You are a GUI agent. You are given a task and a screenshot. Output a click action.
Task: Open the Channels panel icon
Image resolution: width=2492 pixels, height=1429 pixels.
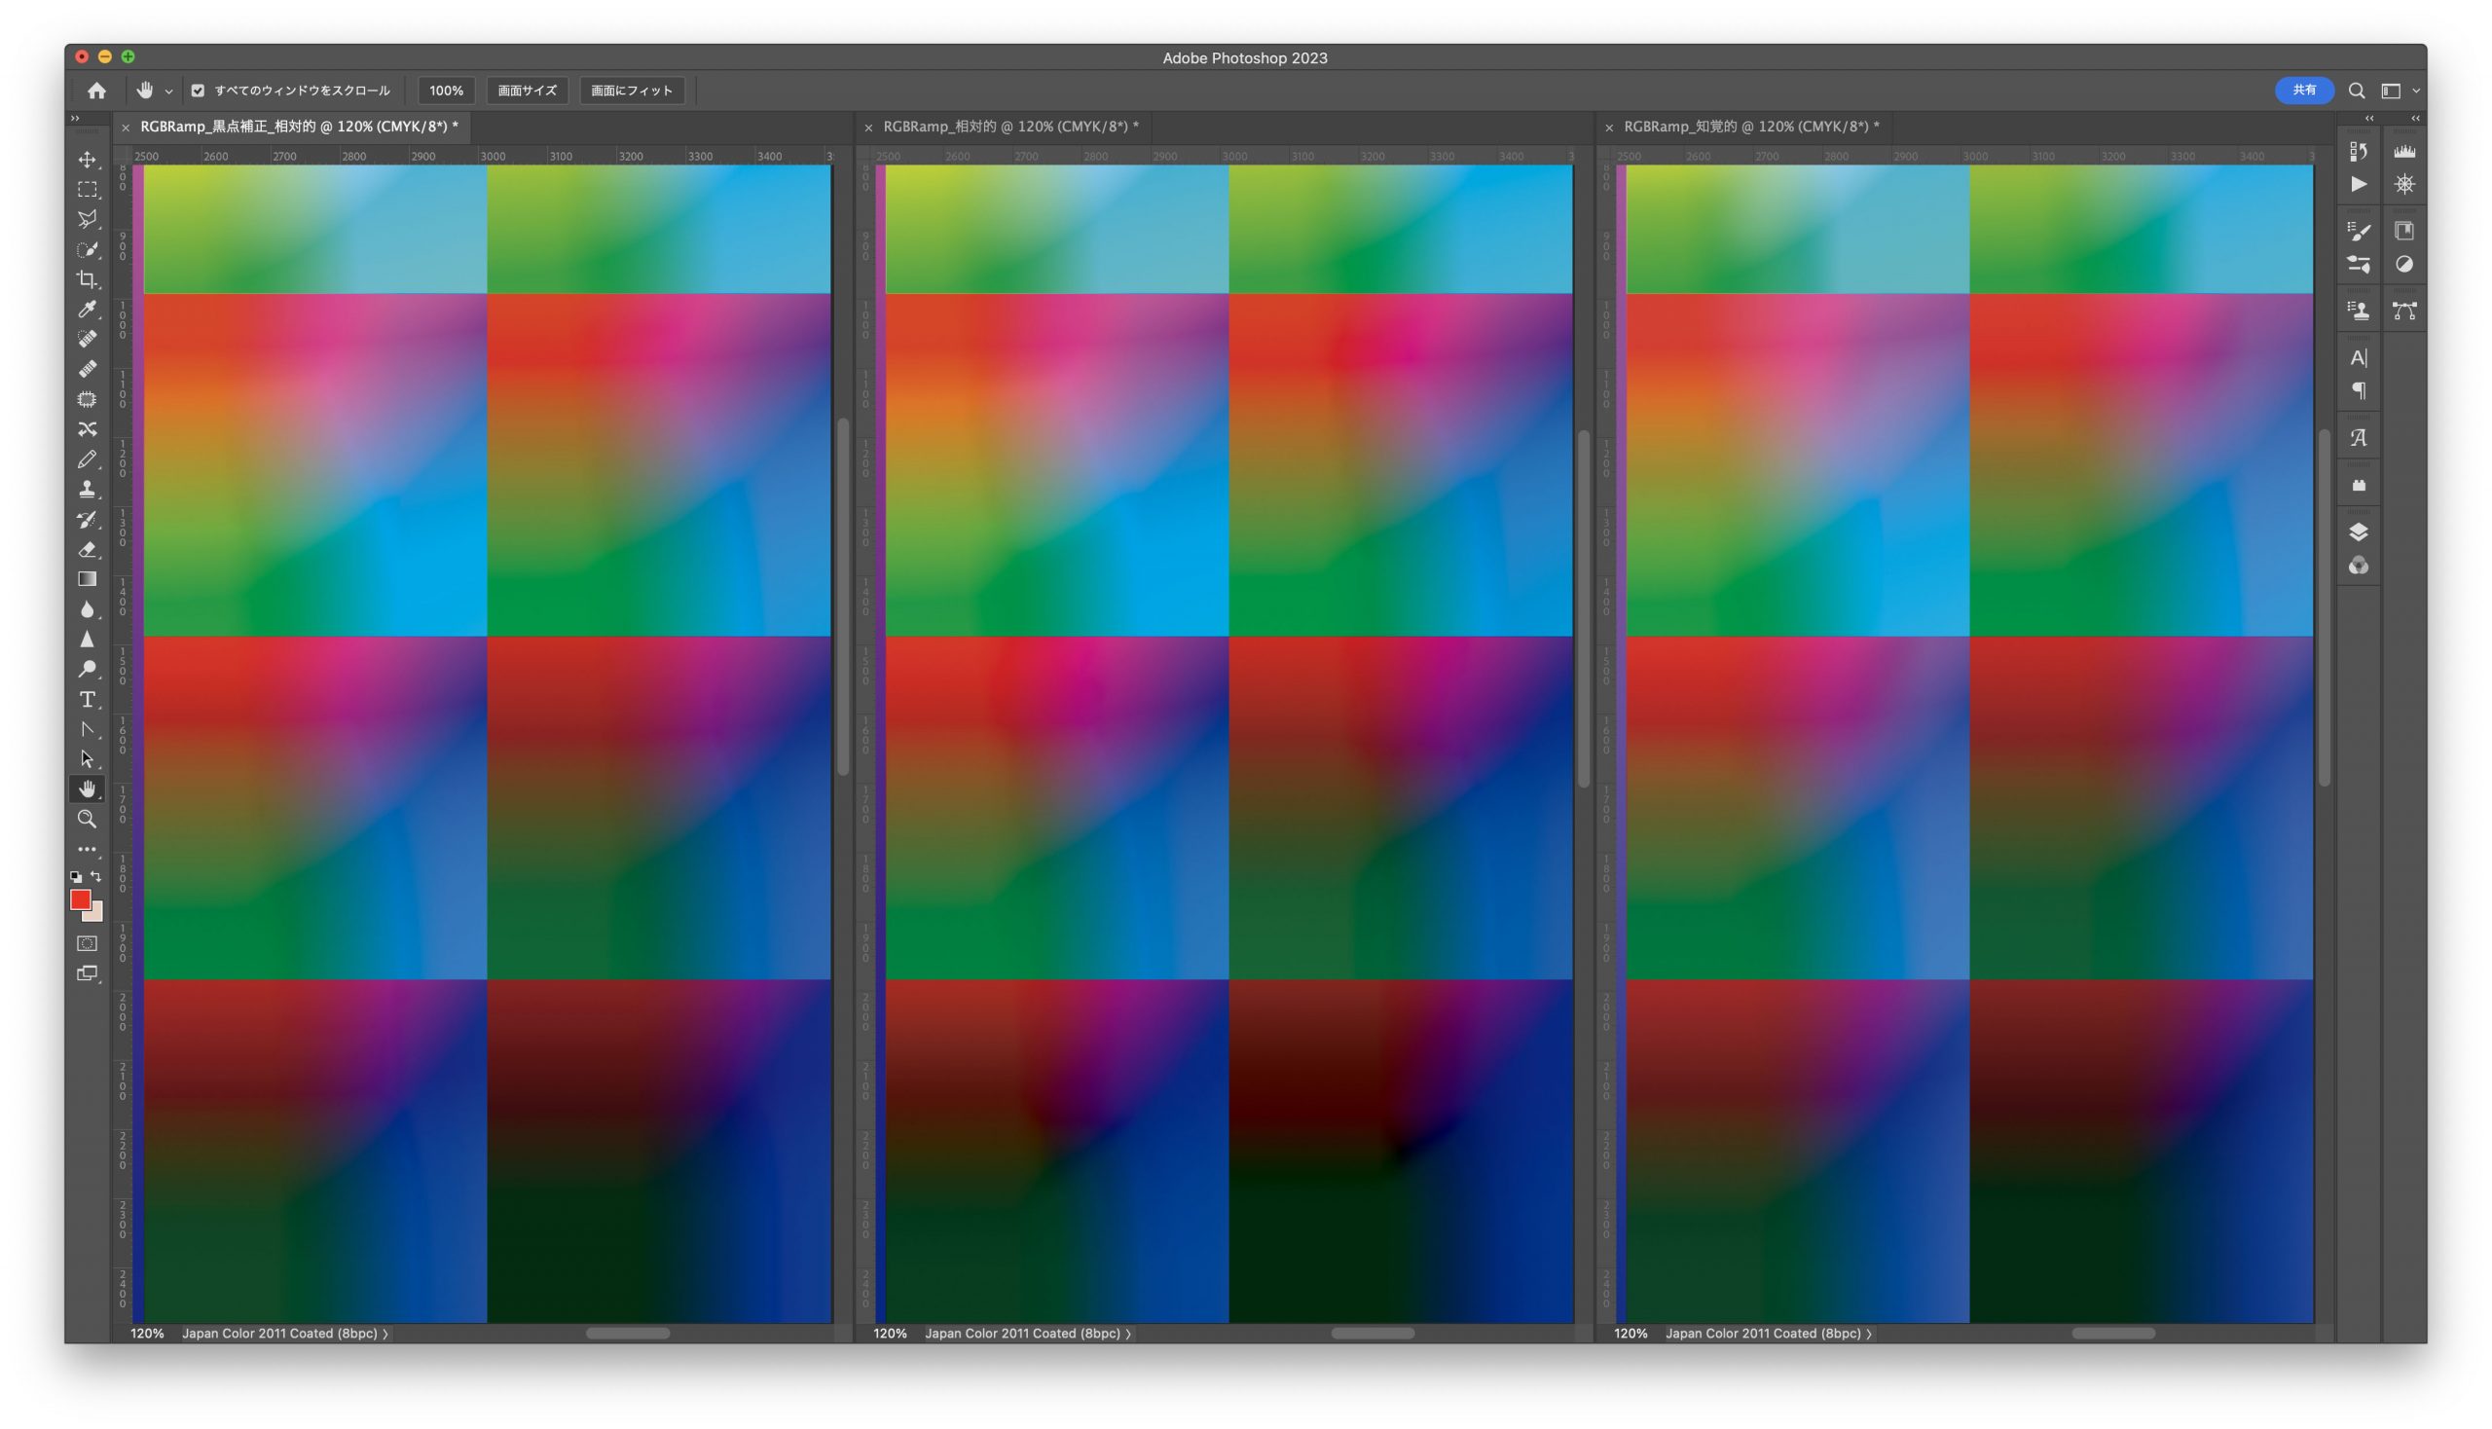2359,566
